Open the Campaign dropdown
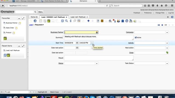 (x=167, y=32)
